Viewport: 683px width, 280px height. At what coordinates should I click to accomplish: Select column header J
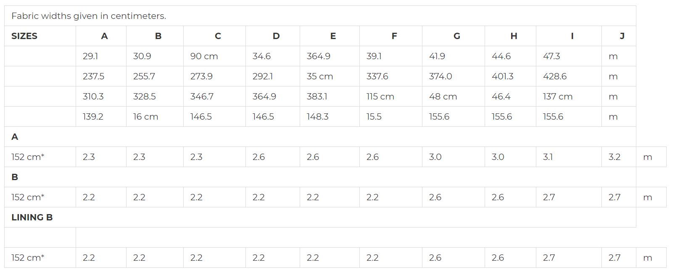point(622,36)
